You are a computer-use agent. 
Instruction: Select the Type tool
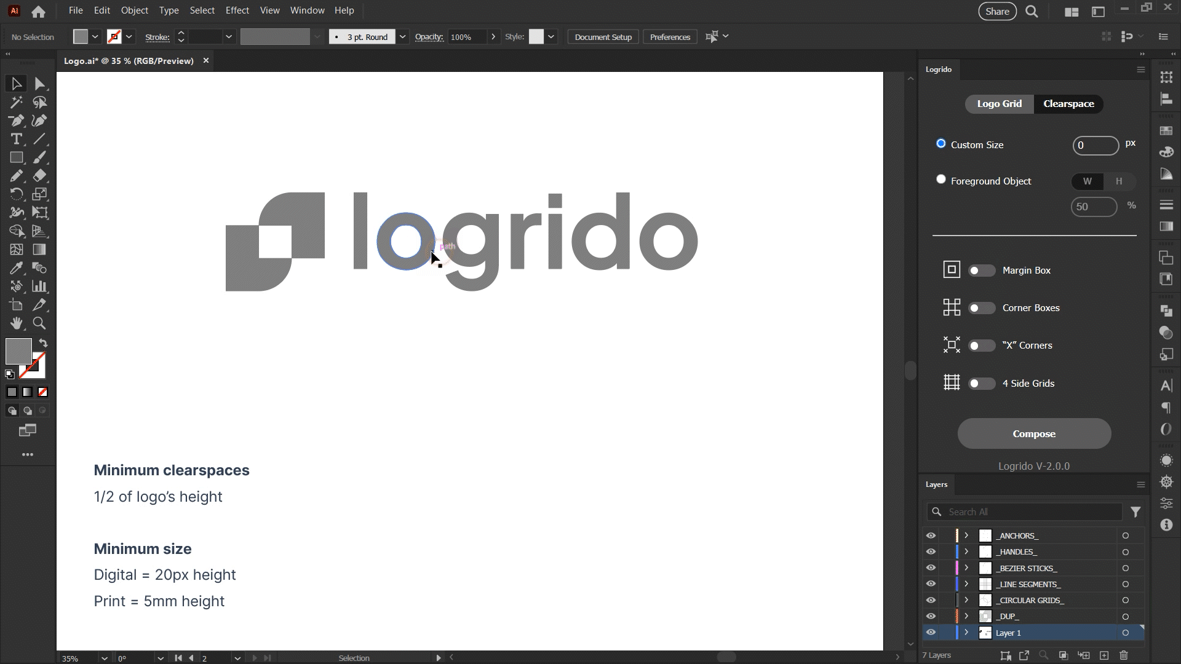click(x=17, y=139)
